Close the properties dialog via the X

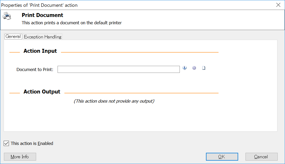coord(278,5)
